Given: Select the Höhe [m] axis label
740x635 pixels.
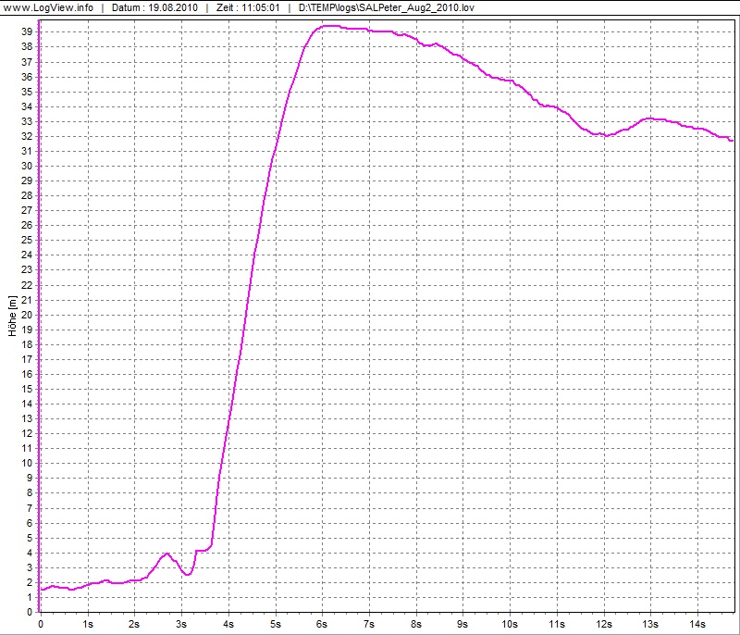Looking at the screenshot, I should (10, 316).
